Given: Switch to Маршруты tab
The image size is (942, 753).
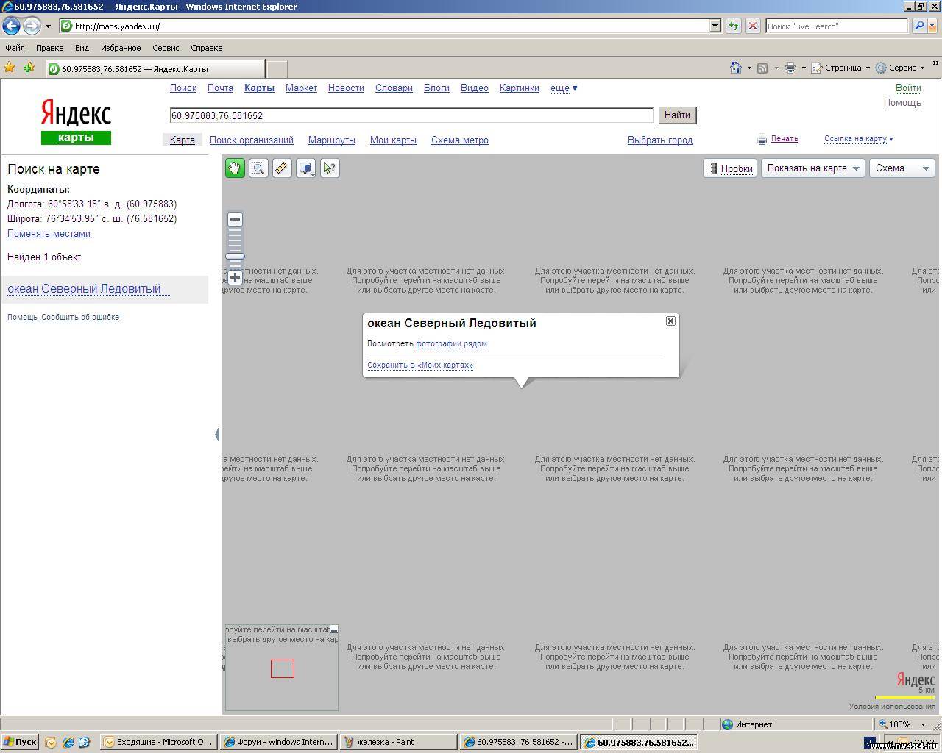Looking at the screenshot, I should click(332, 140).
